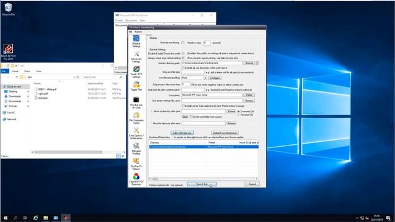
Task: Open File menu in Directory Monitoring
Action: 130,31
